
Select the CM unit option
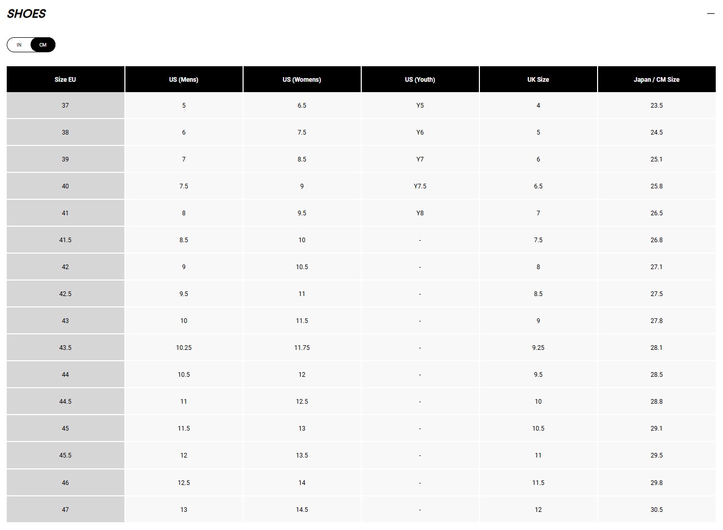[x=43, y=45]
